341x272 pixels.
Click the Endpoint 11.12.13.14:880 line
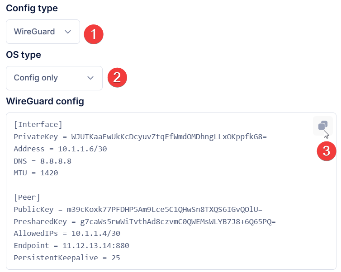coord(71,246)
